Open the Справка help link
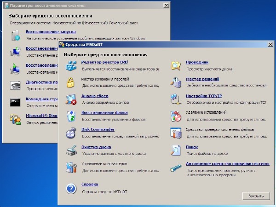The width and height of the screenshot is (276, 207). click(x=90, y=184)
